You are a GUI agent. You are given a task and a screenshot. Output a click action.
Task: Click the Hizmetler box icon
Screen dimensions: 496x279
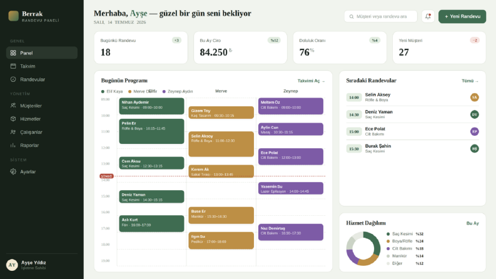tap(13, 119)
